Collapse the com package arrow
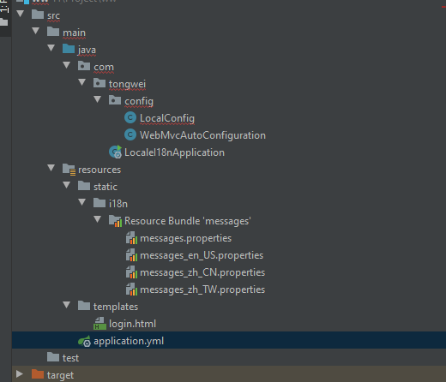This screenshot has width=446, height=382. pyautogui.click(x=67, y=65)
